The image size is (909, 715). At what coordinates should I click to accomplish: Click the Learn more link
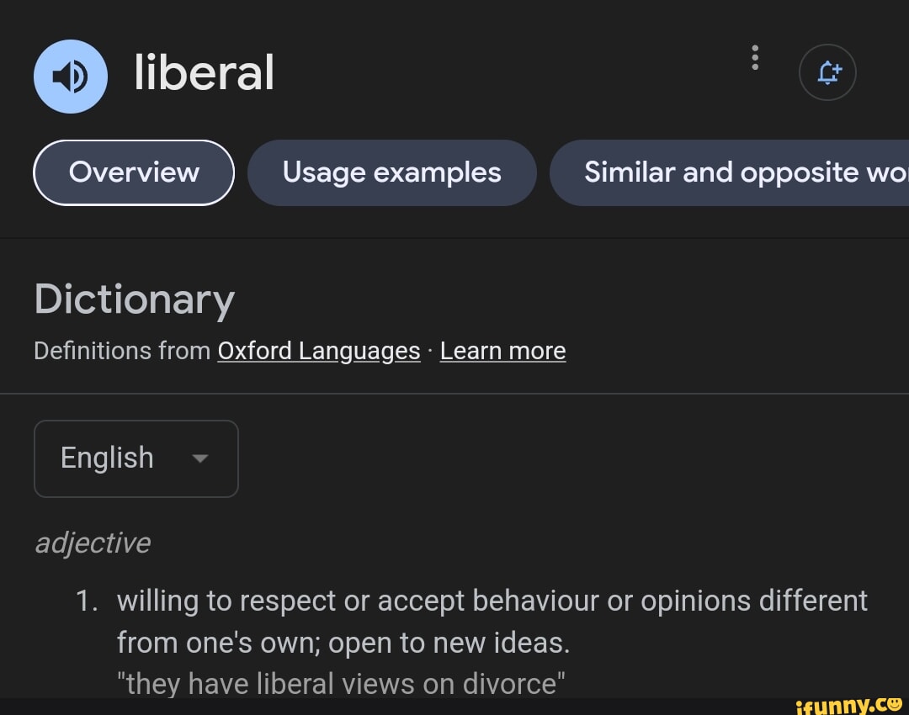point(502,350)
